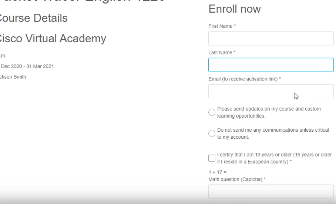Click the Enroll now heading
Image resolution: width=336 pixels, height=204 pixels.
pos(235,9)
